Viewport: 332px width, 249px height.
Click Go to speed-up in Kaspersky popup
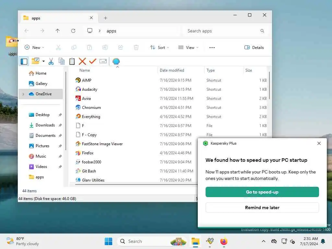coord(262,192)
